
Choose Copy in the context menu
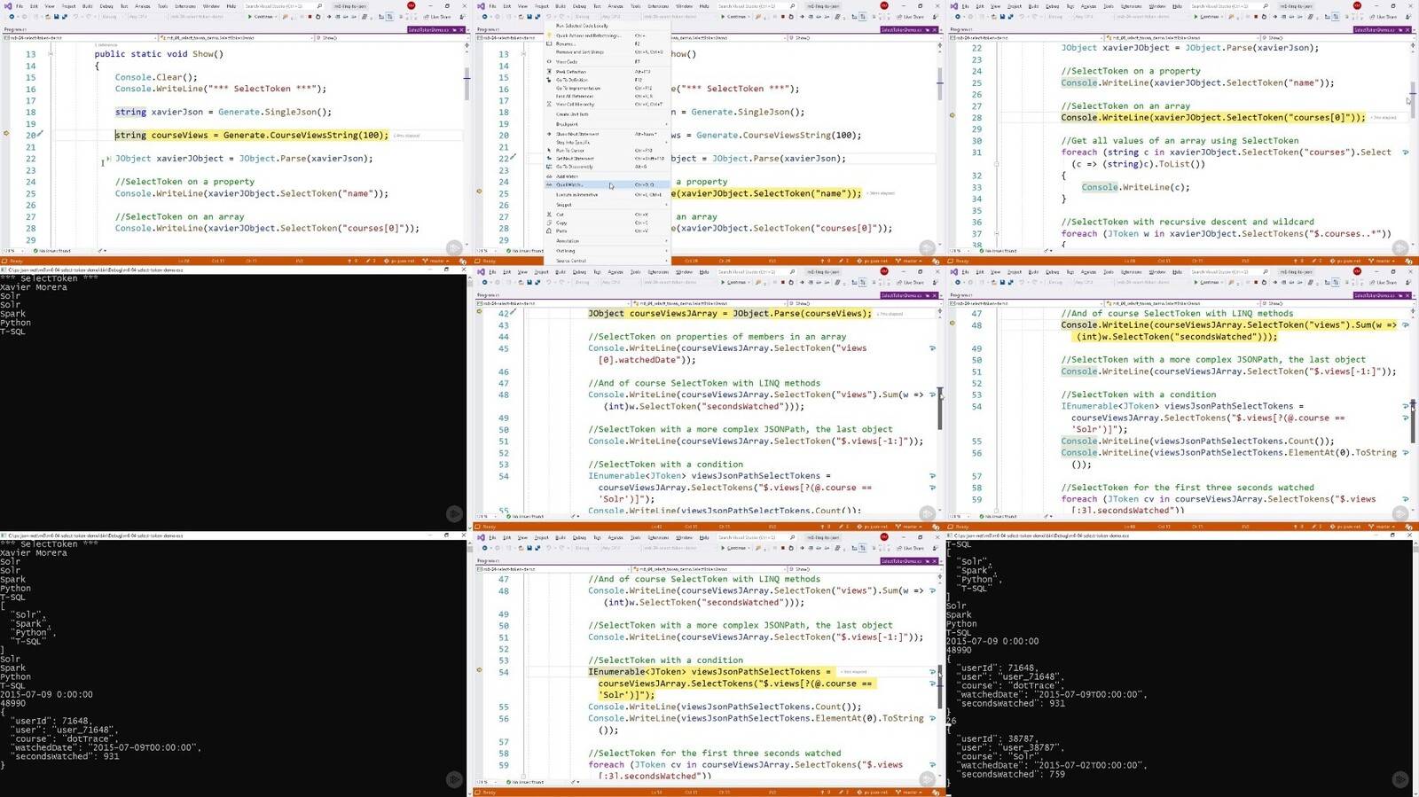(608, 223)
